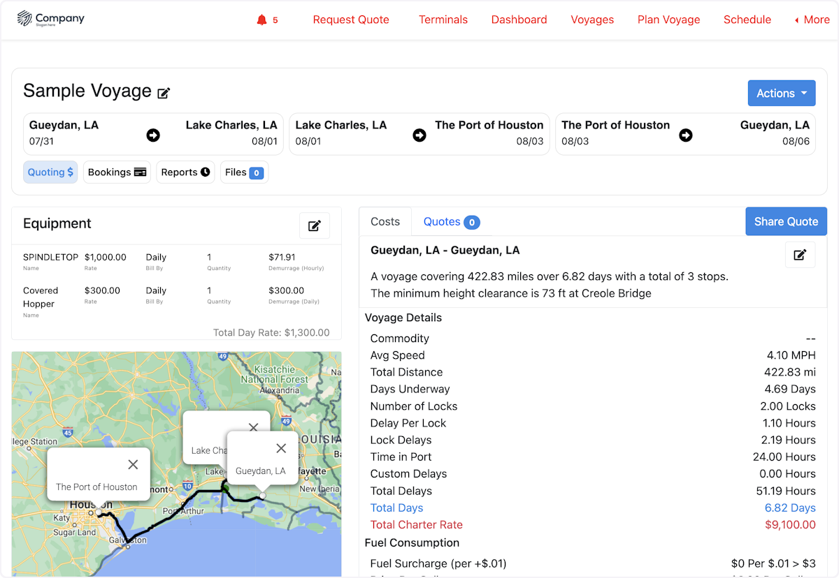Image resolution: width=839 pixels, height=578 pixels.
Task: Select the Gueydan, LA to Lake Charles leg card
Action: [x=153, y=134]
